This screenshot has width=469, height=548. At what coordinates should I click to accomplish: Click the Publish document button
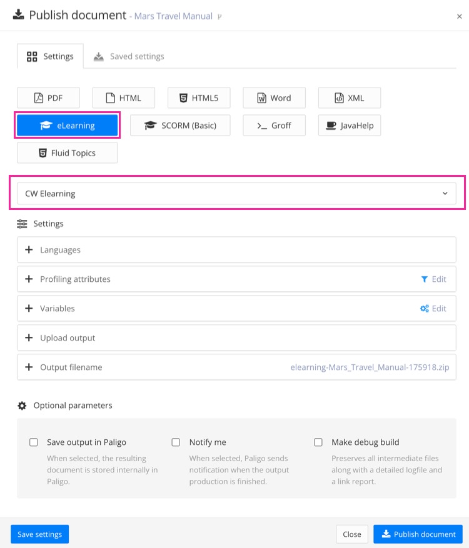click(418, 534)
